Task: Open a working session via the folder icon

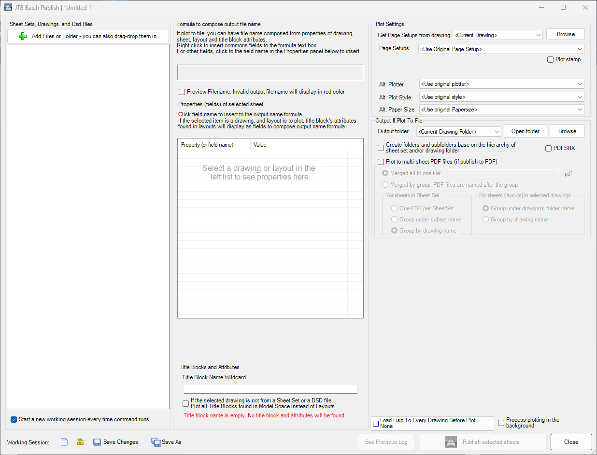Action: click(81, 442)
